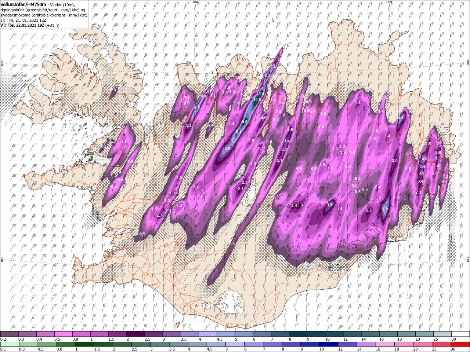Click the 15W longitude label
Image resolution: width=470 pixels, height=352 pixels.
[x=389, y=2]
